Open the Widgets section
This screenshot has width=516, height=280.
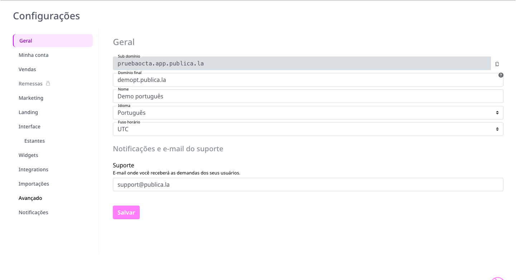pyautogui.click(x=28, y=155)
